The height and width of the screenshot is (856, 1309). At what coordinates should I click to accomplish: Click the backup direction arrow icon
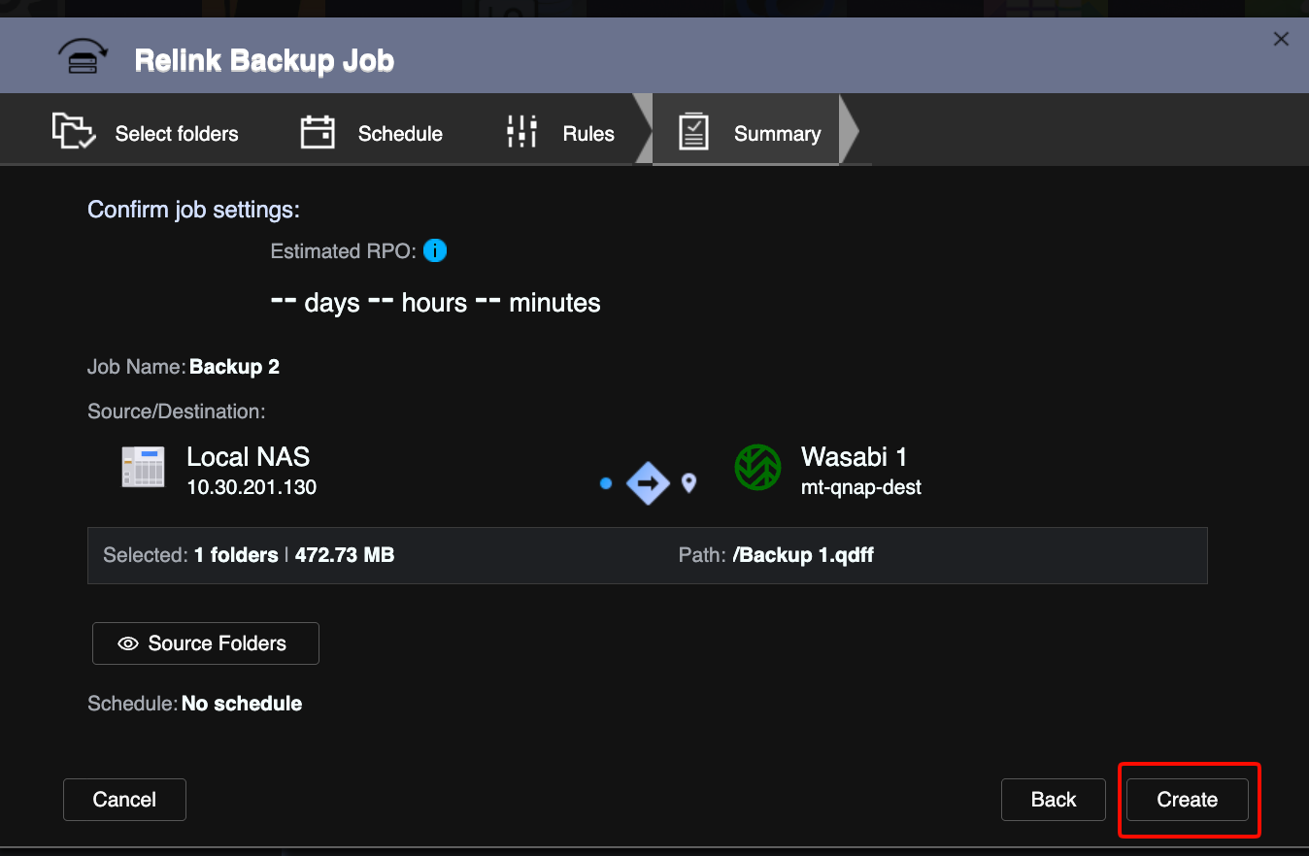pyautogui.click(x=648, y=482)
